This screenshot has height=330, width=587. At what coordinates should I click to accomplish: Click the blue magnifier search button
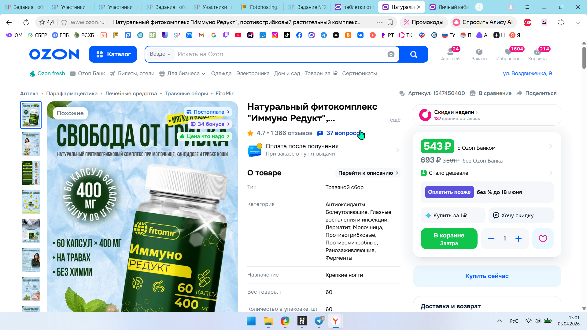point(413,54)
